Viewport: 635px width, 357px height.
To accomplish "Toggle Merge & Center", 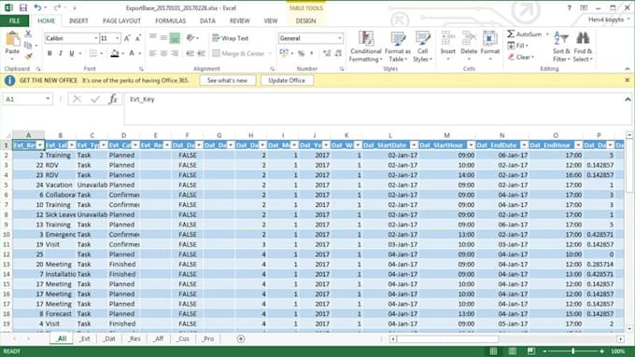I will (238, 53).
